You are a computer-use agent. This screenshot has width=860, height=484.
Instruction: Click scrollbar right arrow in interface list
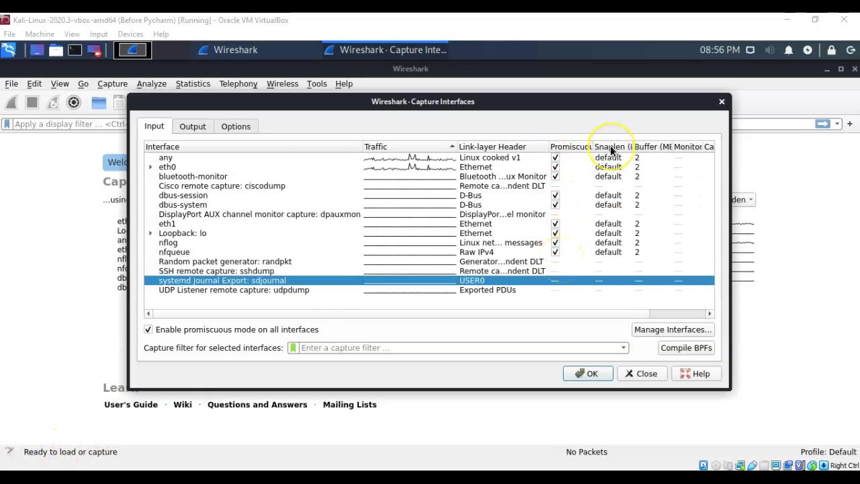point(709,314)
